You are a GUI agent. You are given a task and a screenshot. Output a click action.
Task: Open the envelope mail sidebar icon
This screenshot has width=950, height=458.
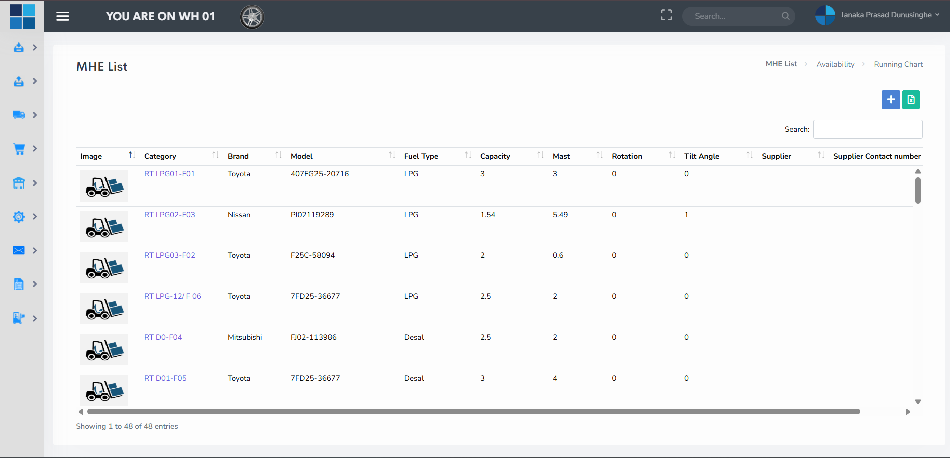point(19,250)
